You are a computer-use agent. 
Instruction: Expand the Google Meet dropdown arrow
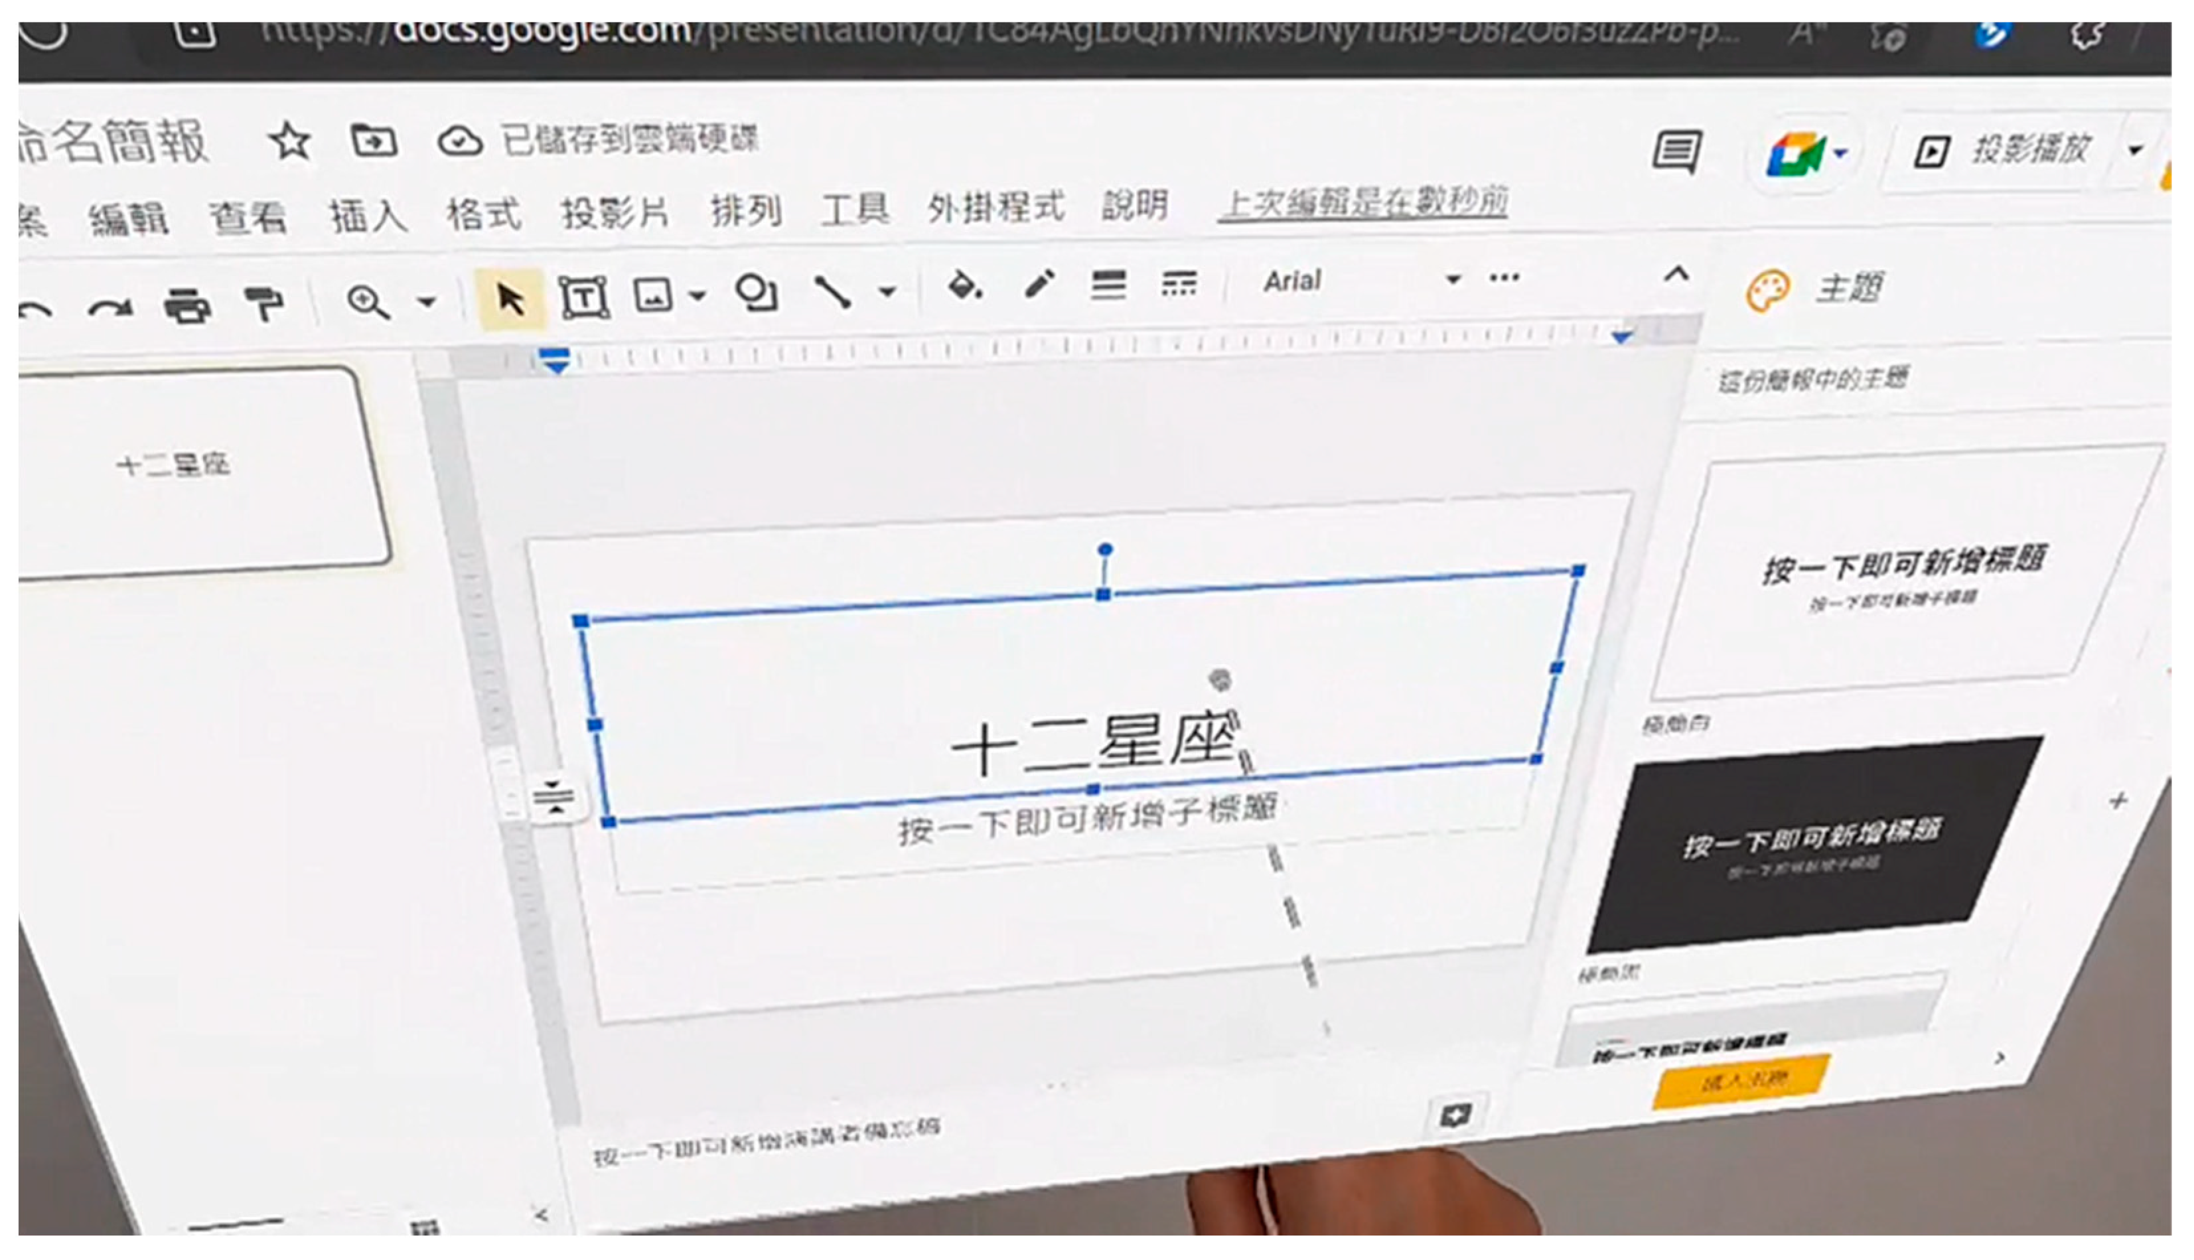coord(1841,153)
